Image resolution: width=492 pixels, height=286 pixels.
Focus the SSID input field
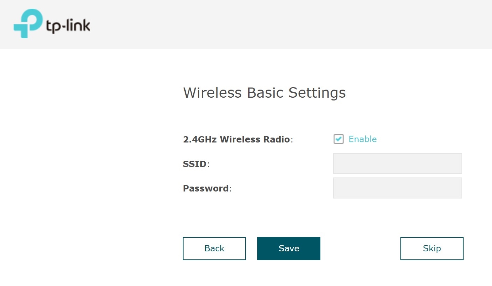tap(397, 163)
